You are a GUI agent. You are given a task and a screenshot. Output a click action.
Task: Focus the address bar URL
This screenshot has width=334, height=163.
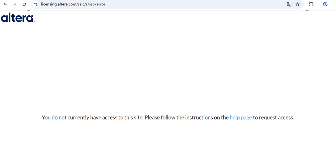134,4
